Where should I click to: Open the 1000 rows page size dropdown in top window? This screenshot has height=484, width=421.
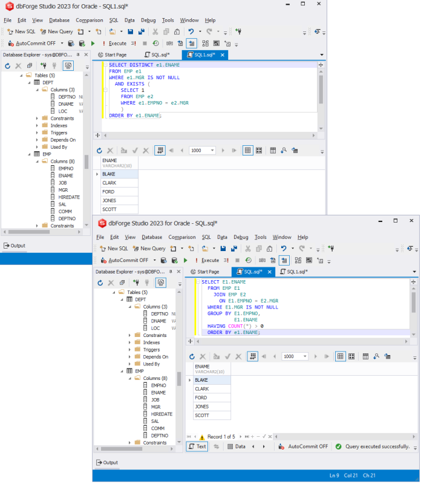[x=212, y=151]
